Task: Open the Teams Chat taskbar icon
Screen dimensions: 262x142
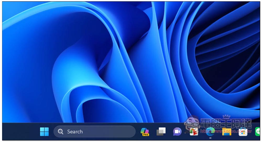Action: (x=177, y=132)
